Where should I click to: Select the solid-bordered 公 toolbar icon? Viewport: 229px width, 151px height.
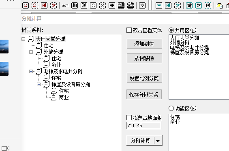93,6
